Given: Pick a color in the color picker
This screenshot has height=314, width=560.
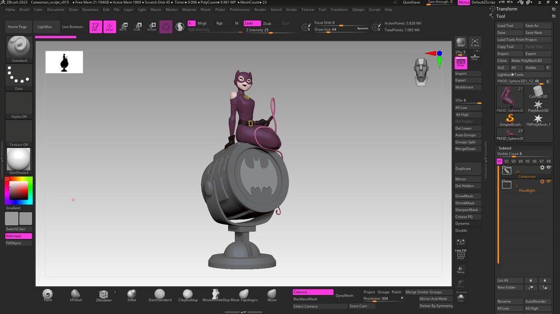Looking at the screenshot, I should pos(19,190).
